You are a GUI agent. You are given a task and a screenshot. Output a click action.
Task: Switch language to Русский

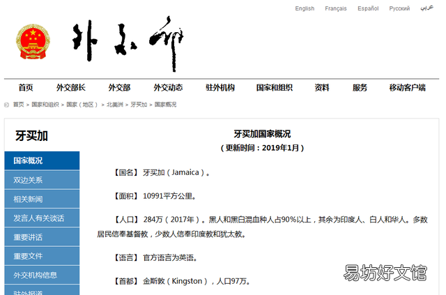(399, 8)
